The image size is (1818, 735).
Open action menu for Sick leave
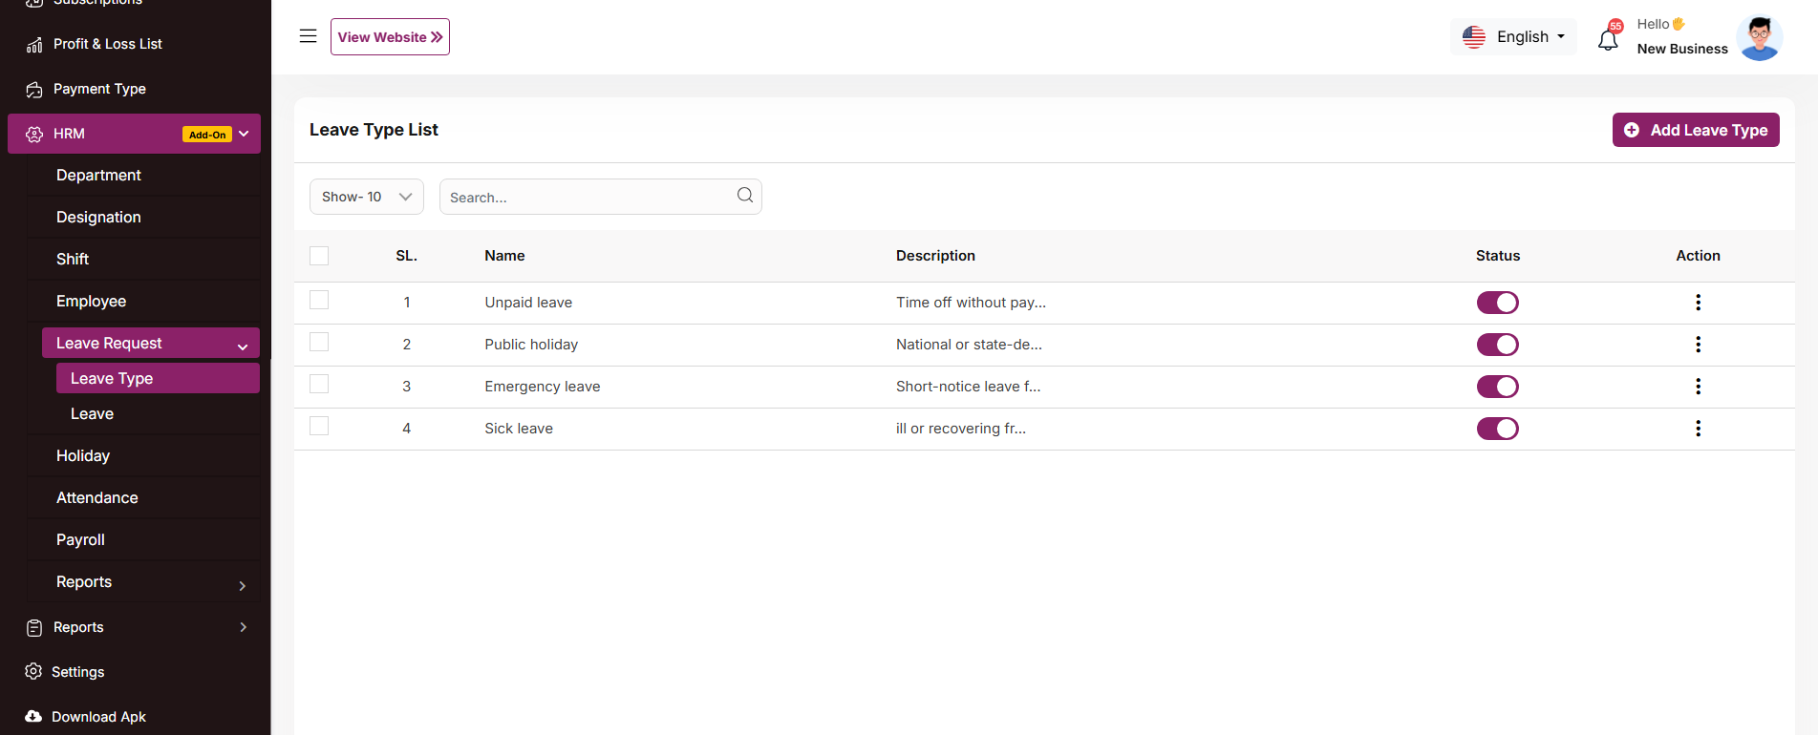coord(1698,429)
